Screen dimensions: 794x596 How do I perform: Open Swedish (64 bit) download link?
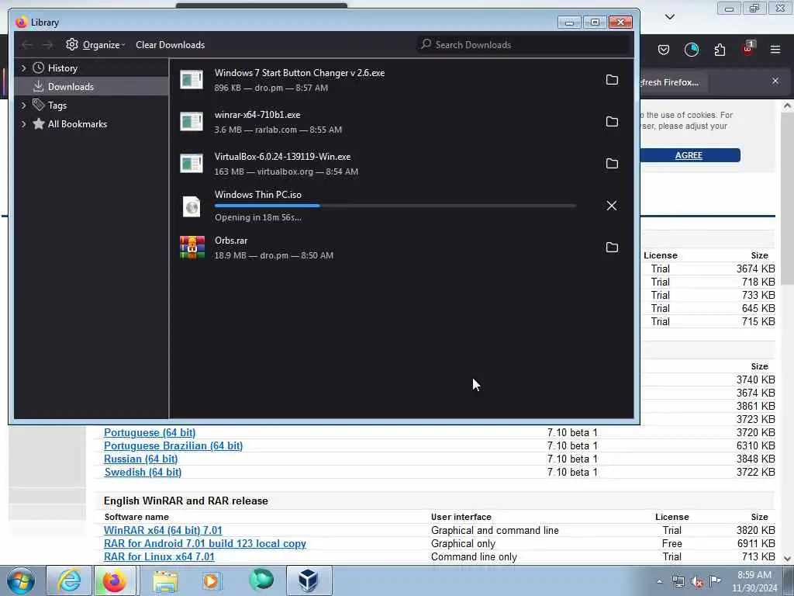point(143,472)
